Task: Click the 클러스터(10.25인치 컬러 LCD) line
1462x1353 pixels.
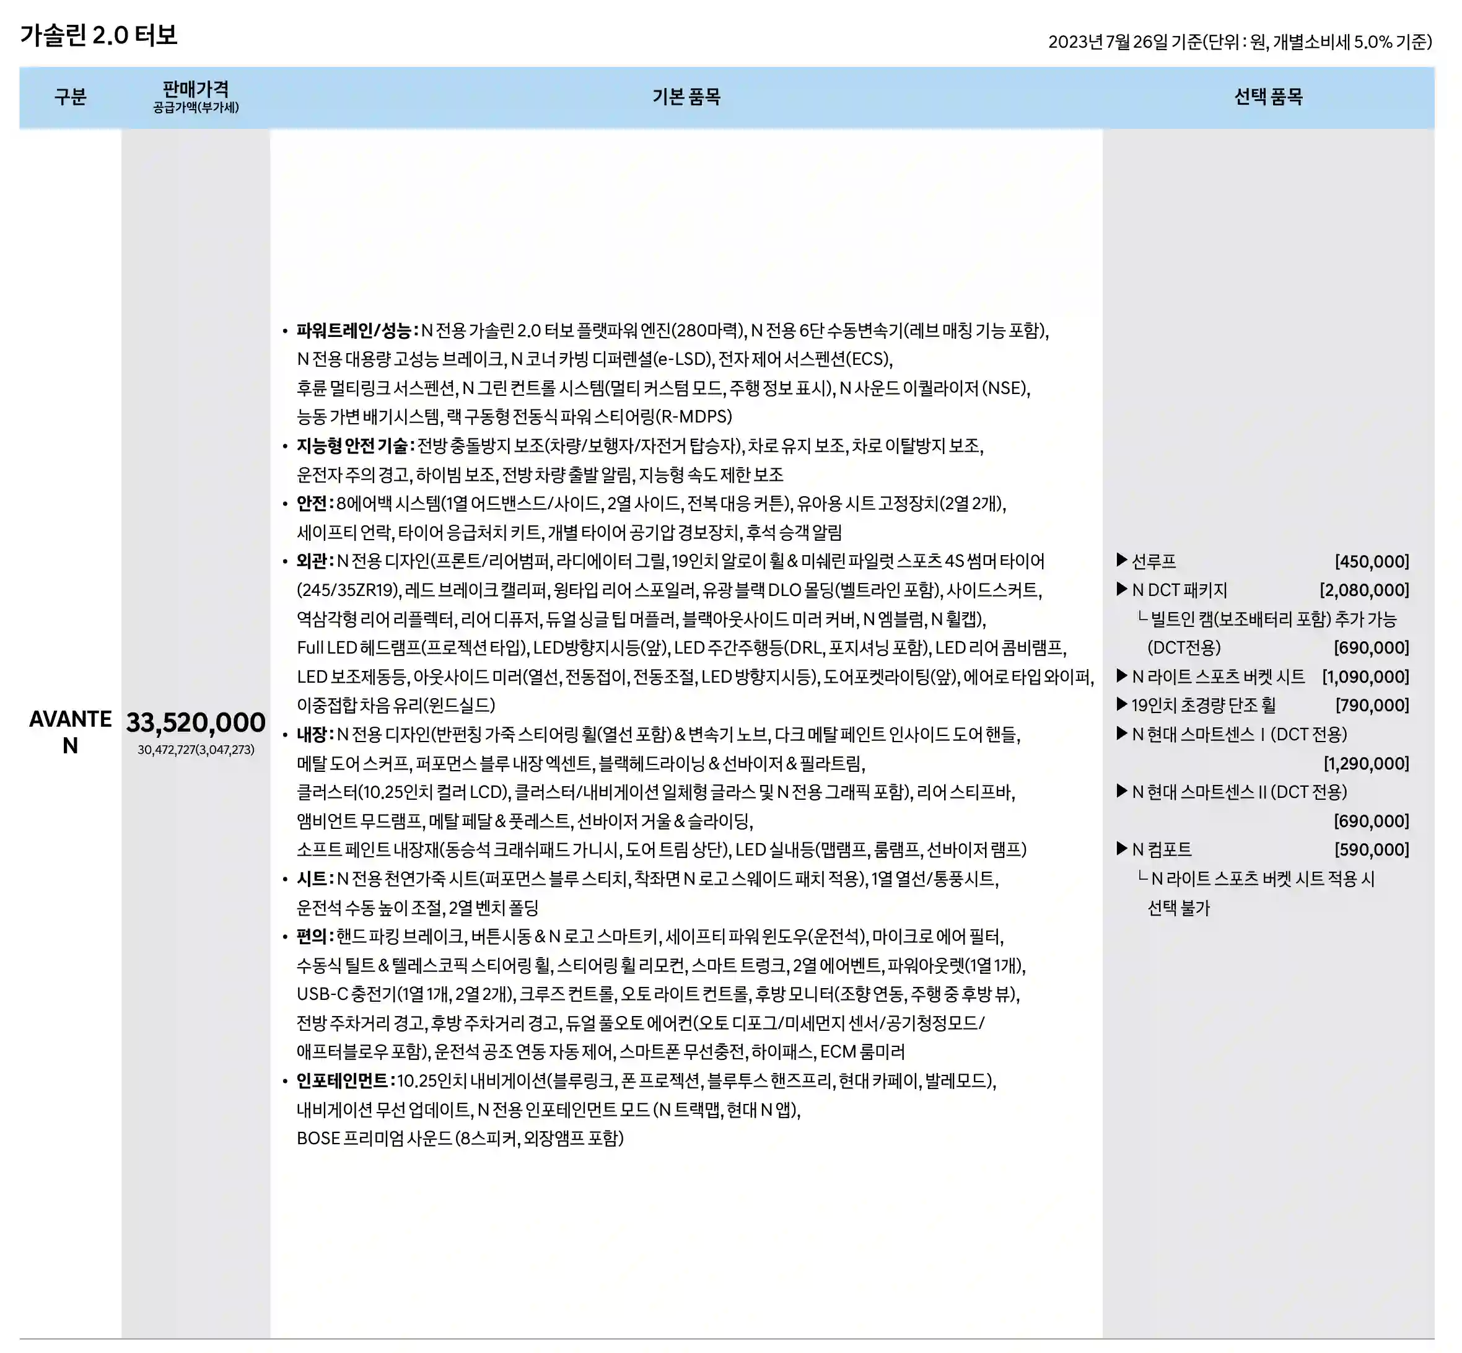Action: point(655,792)
